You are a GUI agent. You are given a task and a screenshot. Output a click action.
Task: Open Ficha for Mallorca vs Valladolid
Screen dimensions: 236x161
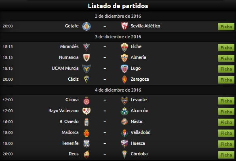(226, 133)
